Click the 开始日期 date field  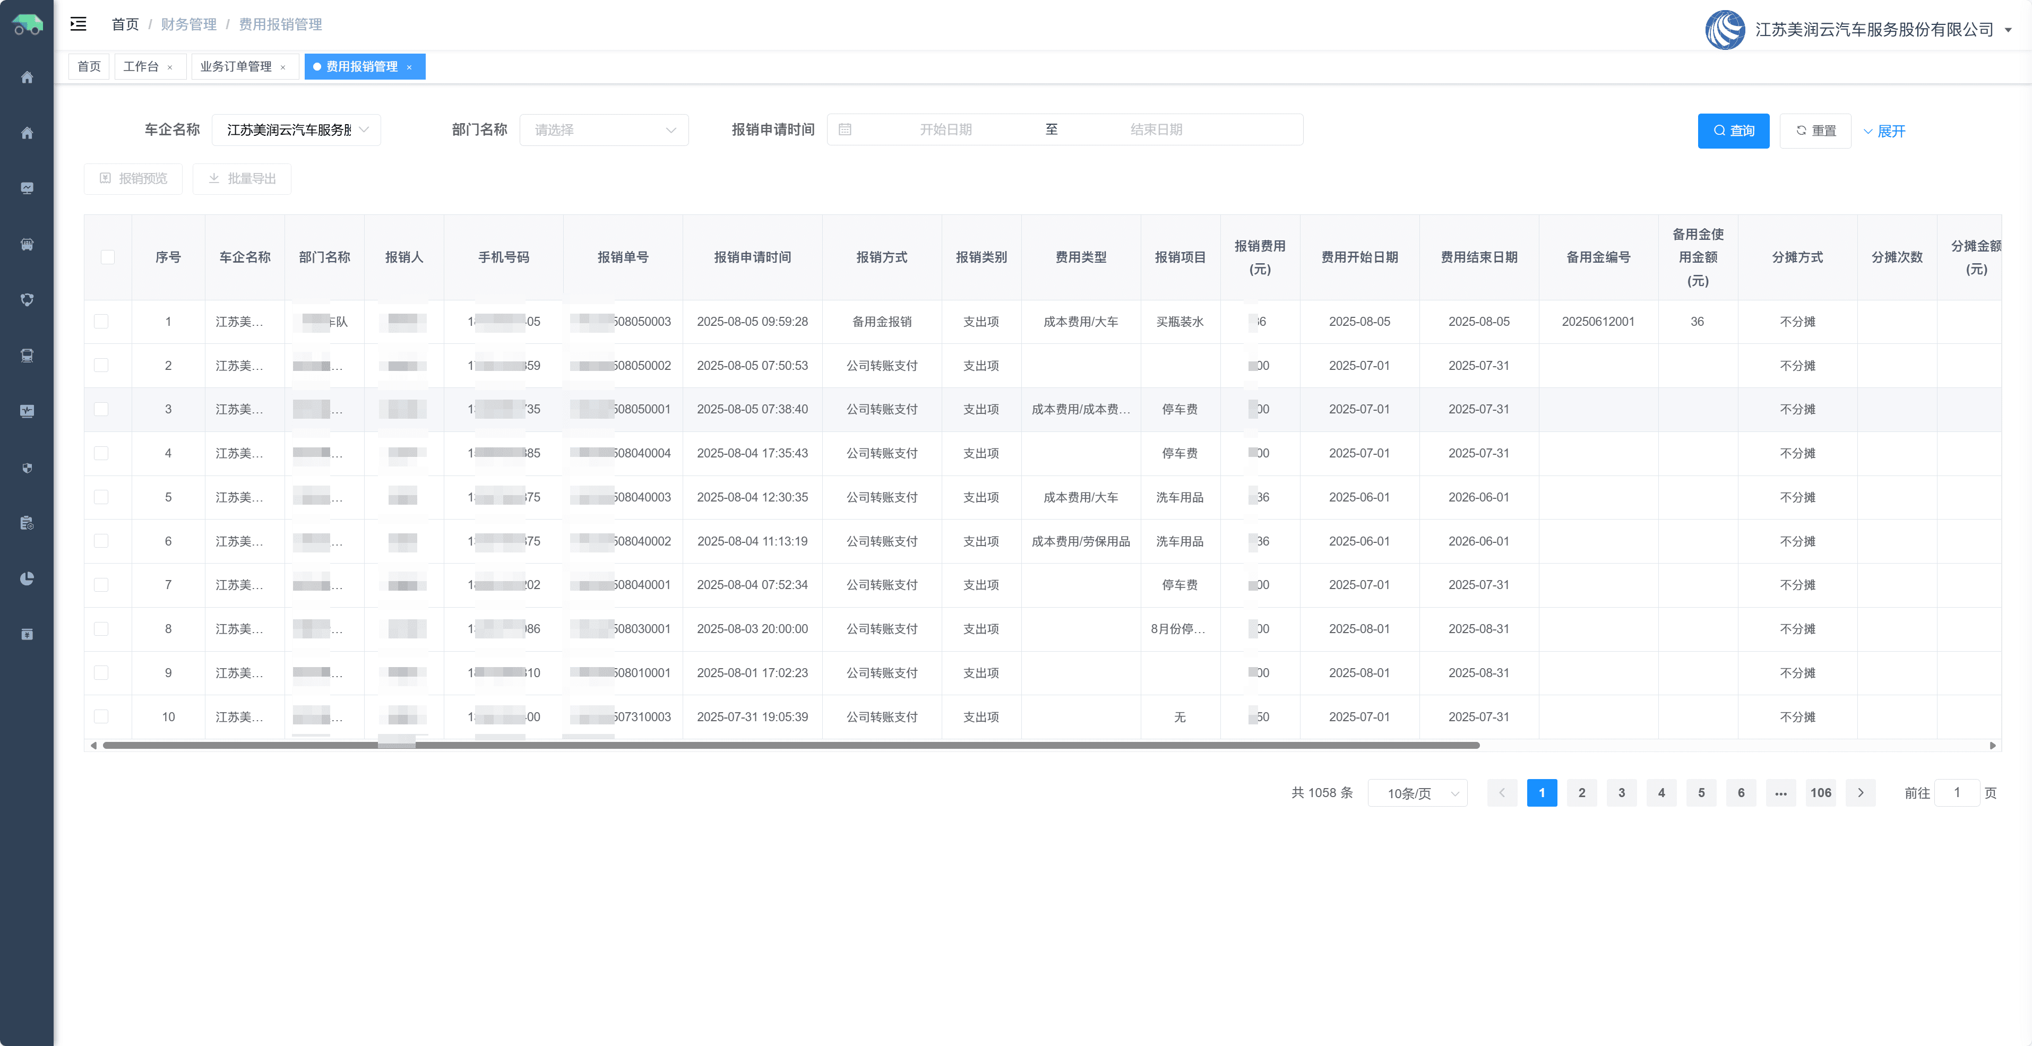click(945, 130)
